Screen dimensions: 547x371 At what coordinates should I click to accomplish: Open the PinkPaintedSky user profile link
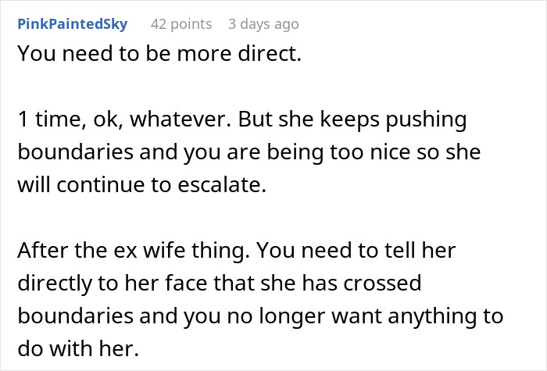75,24
